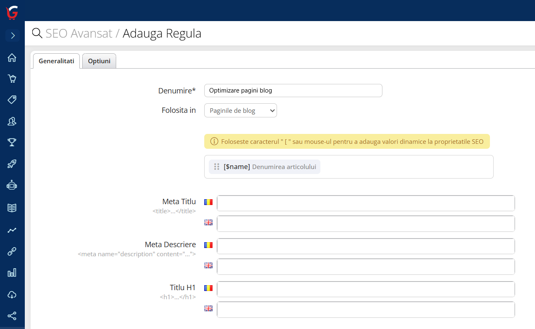This screenshot has height=329, width=535.
Task: Switch to the Generalitati tab
Action: click(56, 61)
